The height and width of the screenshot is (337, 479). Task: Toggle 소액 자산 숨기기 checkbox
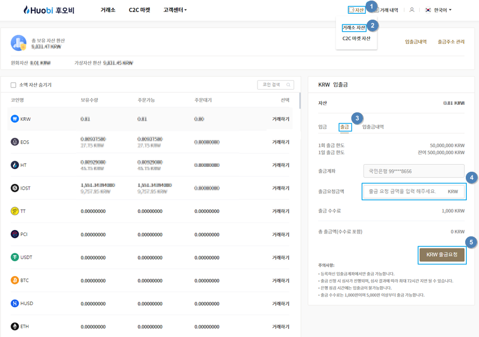coord(13,85)
